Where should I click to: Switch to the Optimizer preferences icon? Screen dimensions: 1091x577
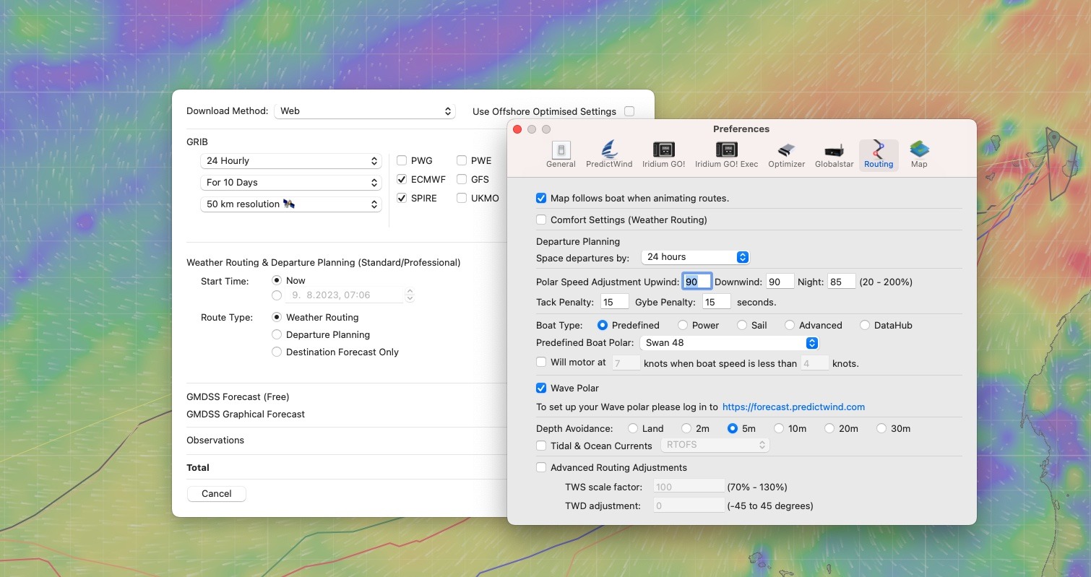tap(786, 154)
